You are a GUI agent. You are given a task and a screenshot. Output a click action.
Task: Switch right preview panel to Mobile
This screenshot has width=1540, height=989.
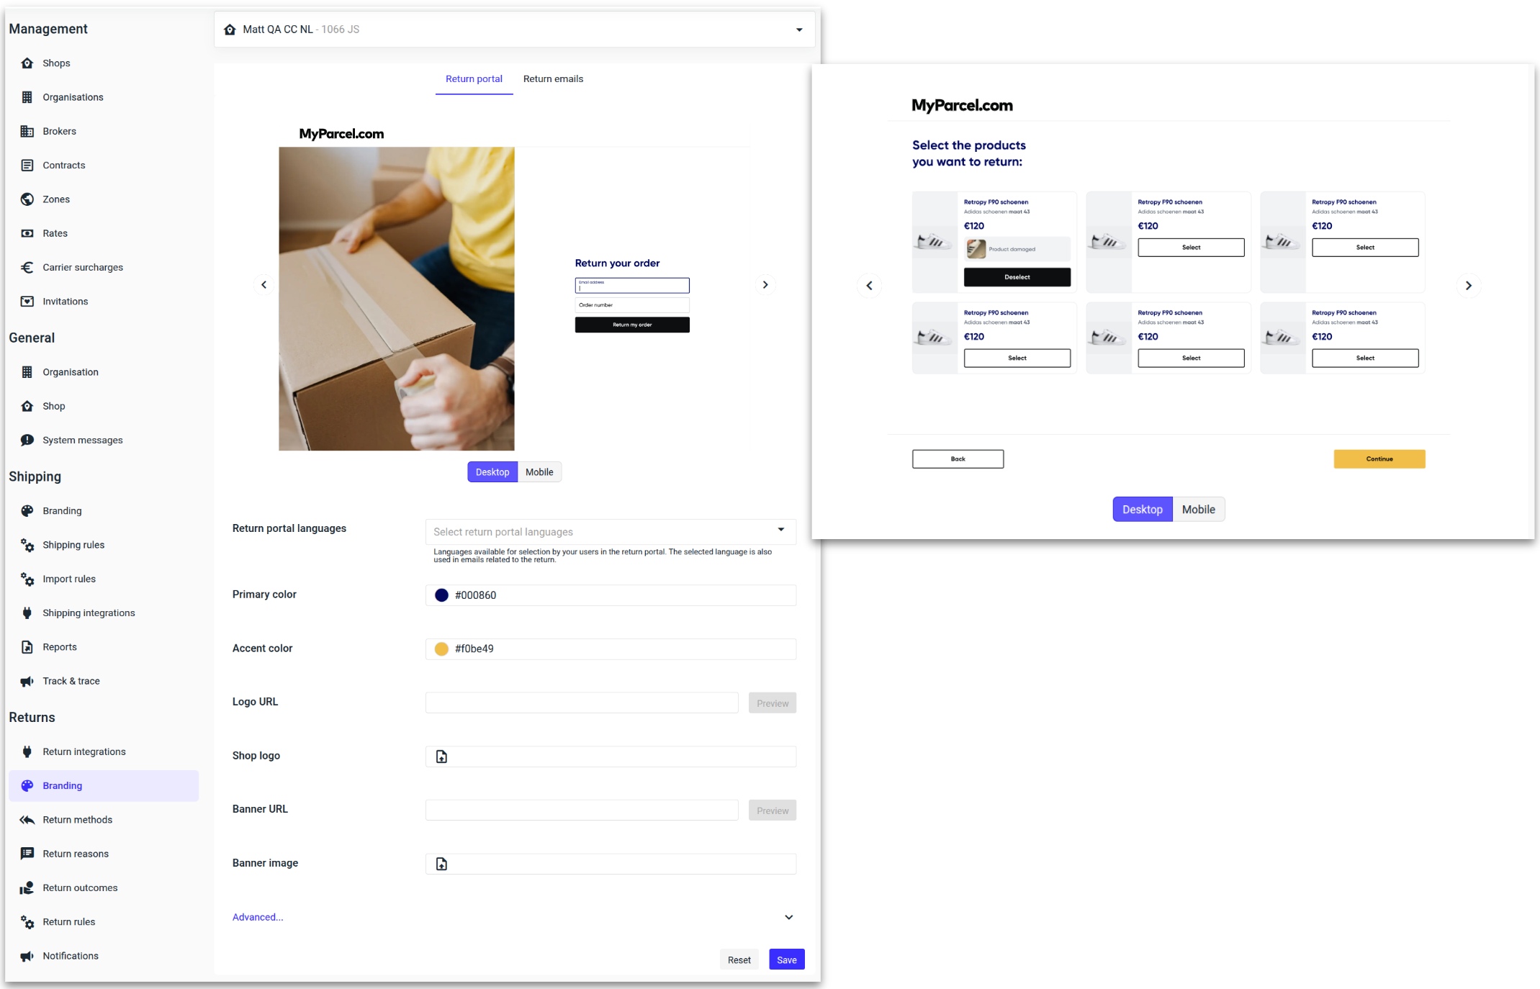point(1198,510)
